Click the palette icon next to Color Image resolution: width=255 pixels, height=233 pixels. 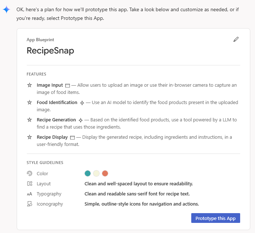30,173
